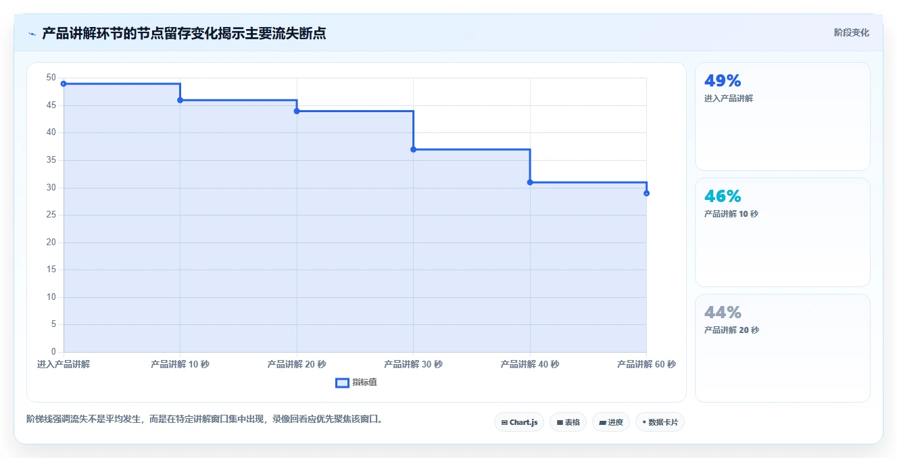Select the 44% 产品讲解 20 秒 card
Image resolution: width=897 pixels, height=458 pixels.
pyautogui.click(x=782, y=348)
